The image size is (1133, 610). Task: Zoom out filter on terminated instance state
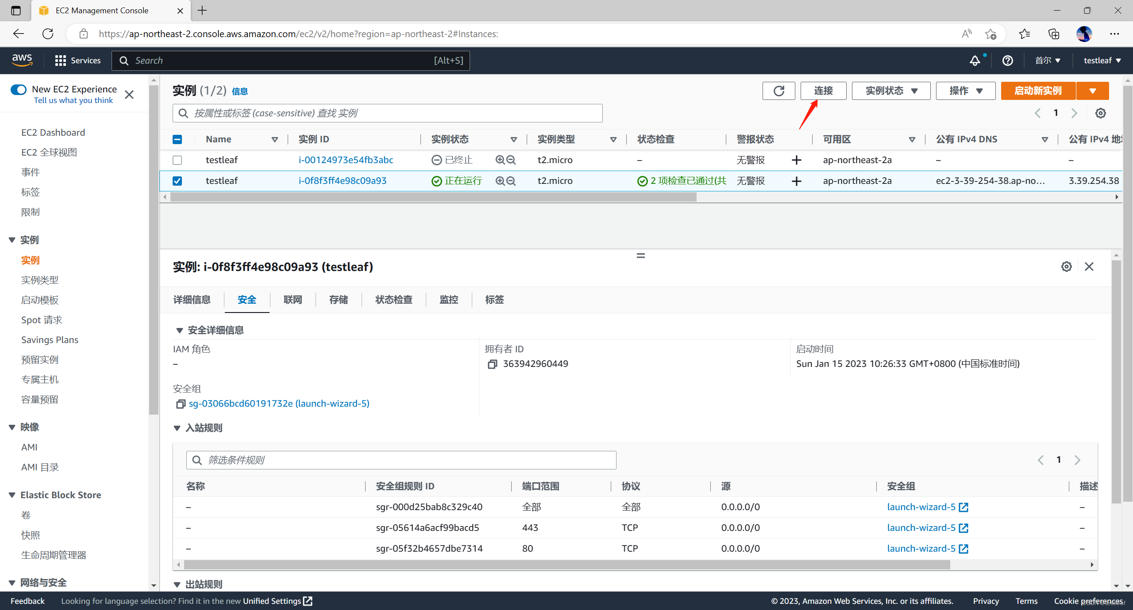click(x=511, y=160)
